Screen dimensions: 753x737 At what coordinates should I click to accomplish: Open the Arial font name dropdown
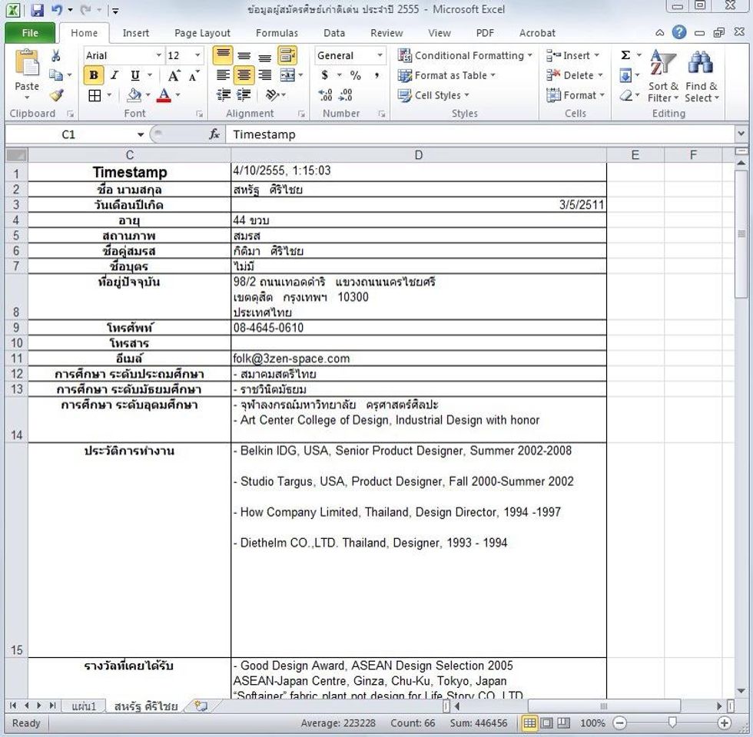(x=123, y=55)
